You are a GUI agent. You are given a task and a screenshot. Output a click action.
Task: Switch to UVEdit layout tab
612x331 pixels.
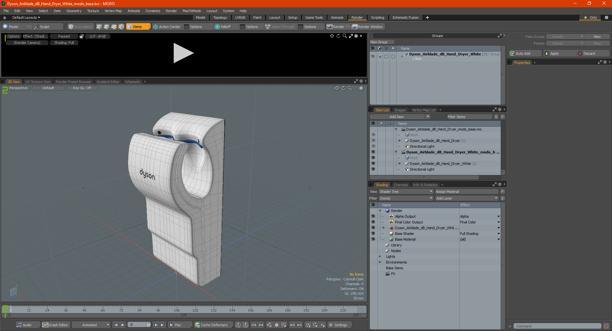[x=240, y=18]
